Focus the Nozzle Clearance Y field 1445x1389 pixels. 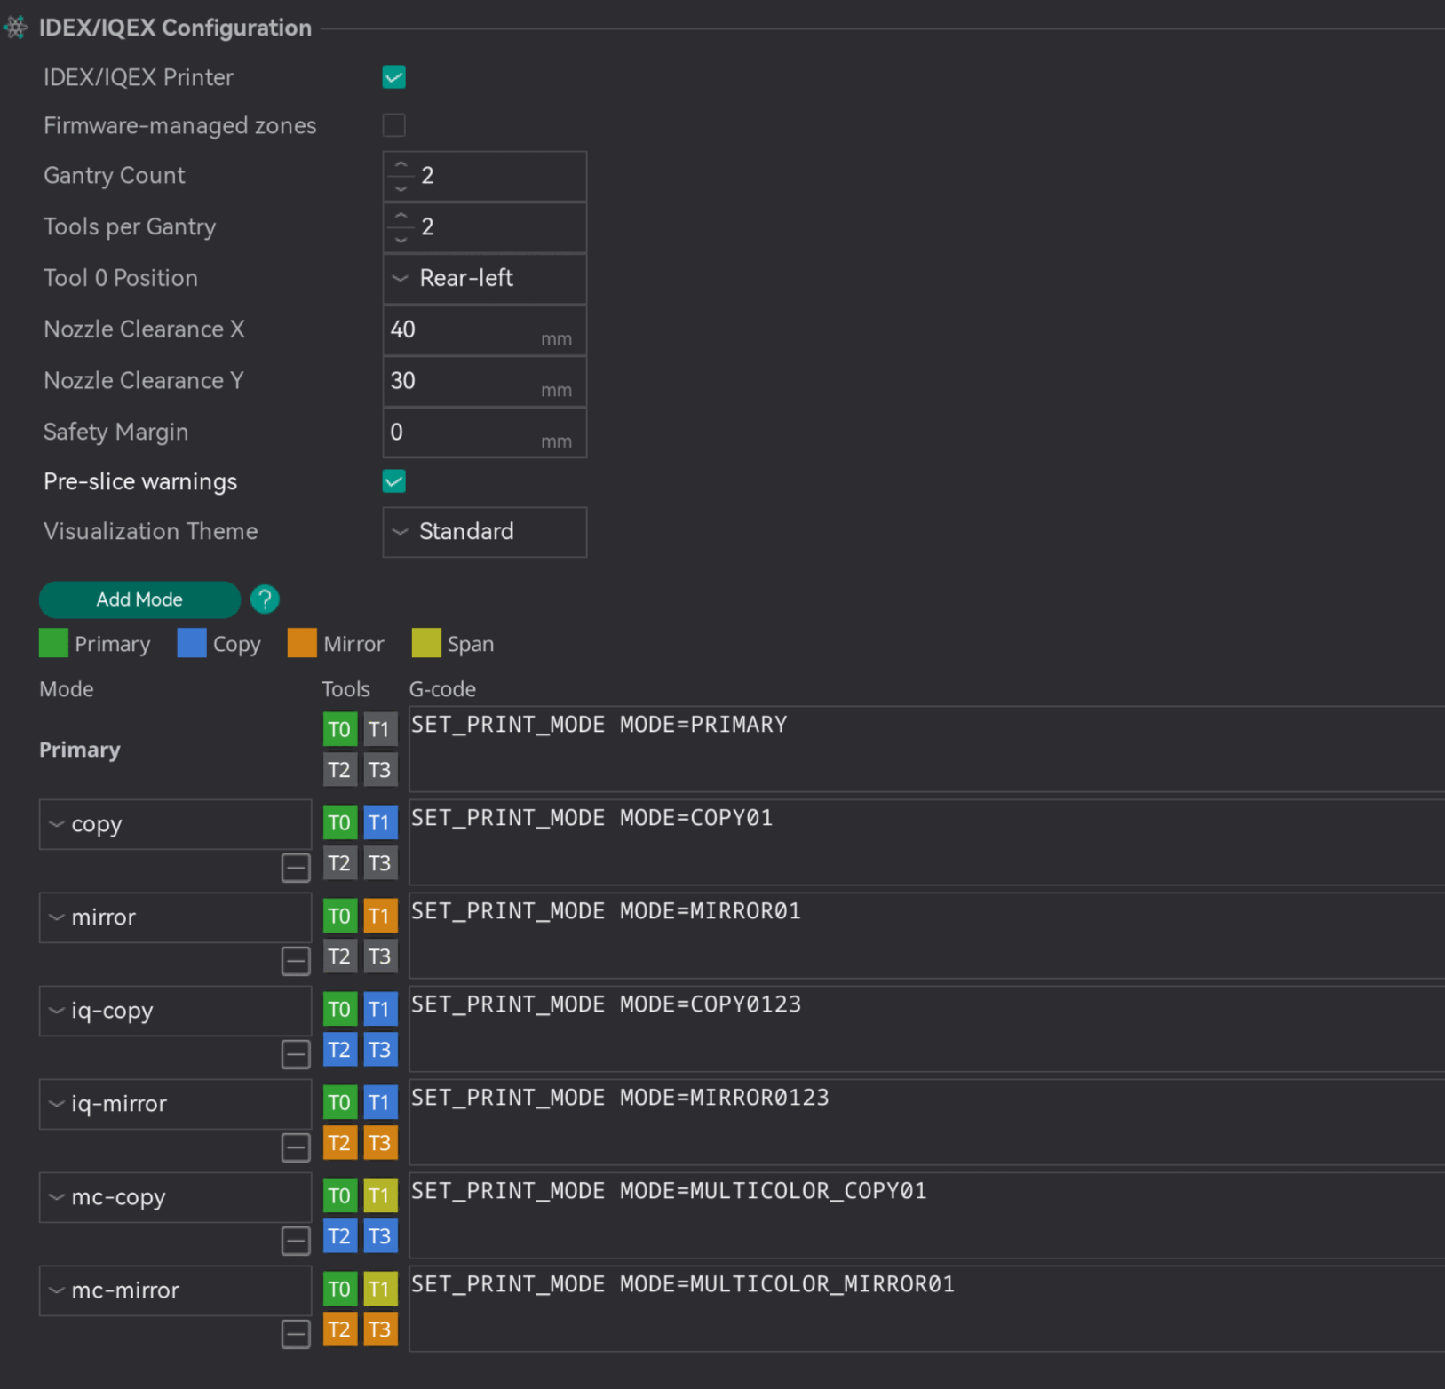(485, 381)
